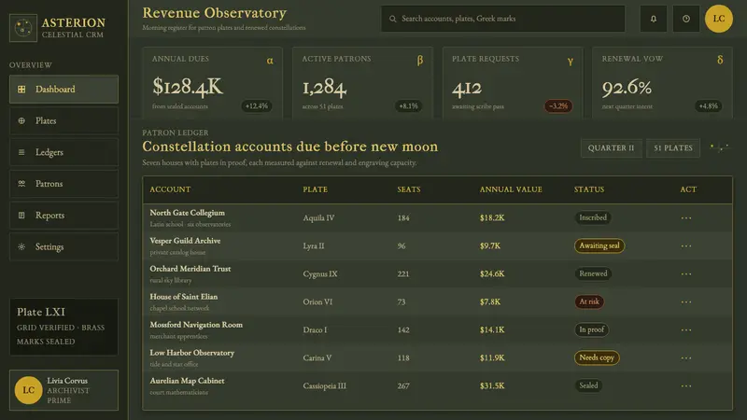Image resolution: width=747 pixels, height=420 pixels.
Task: Open the Plate LXI status card
Action: (63, 327)
